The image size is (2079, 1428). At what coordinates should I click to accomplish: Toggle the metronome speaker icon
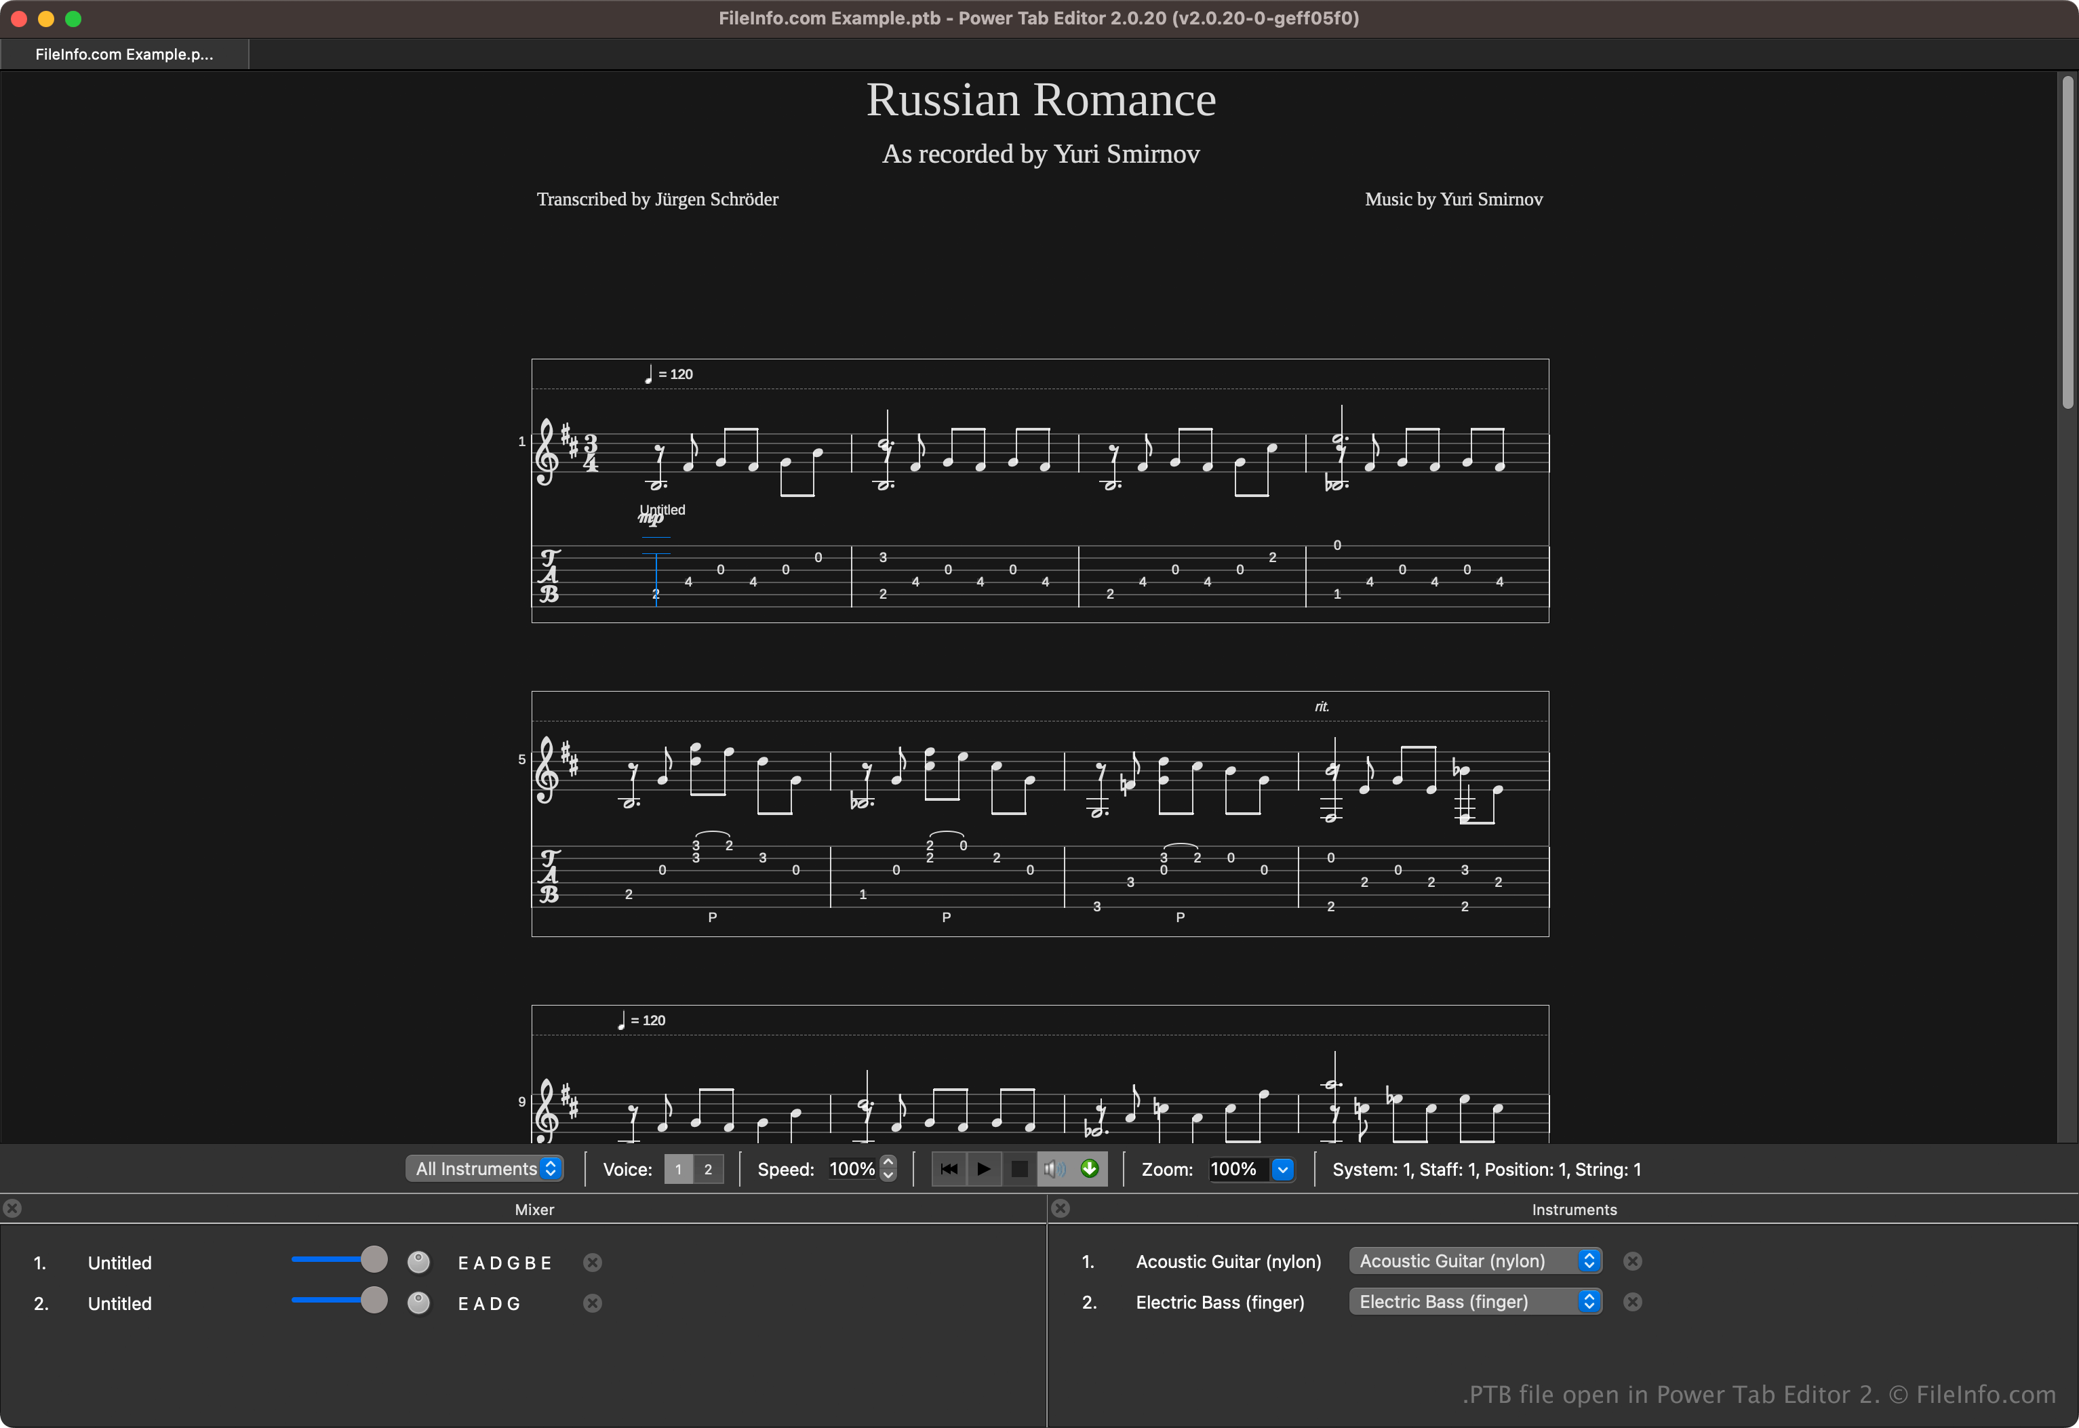pos(1054,1168)
